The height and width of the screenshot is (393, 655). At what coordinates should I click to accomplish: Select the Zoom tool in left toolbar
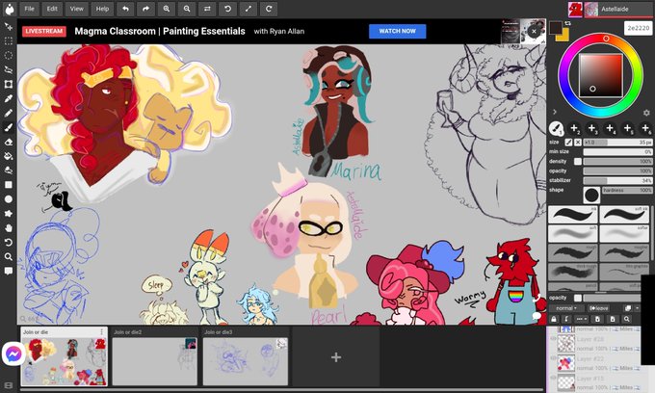[9, 257]
